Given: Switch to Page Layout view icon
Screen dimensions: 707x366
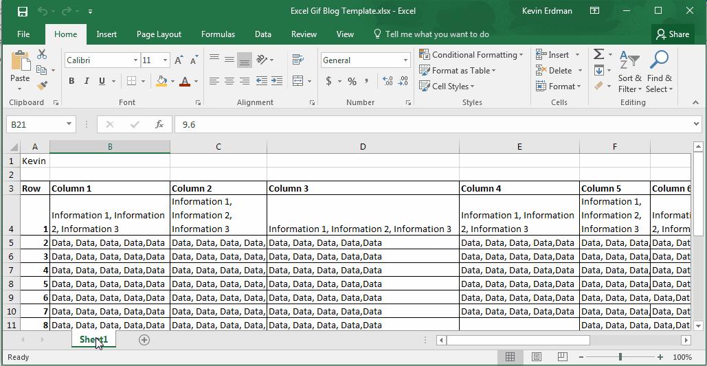Looking at the screenshot, I should [x=537, y=357].
